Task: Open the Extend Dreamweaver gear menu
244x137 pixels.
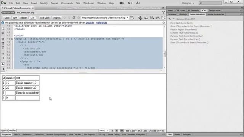Action: click(130, 3)
